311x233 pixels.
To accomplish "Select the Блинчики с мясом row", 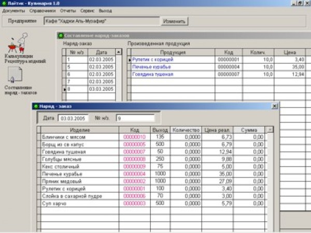I will 153,137.
